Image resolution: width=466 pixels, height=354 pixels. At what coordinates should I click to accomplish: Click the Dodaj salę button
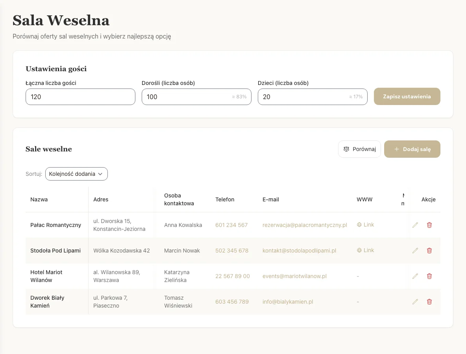[412, 149]
